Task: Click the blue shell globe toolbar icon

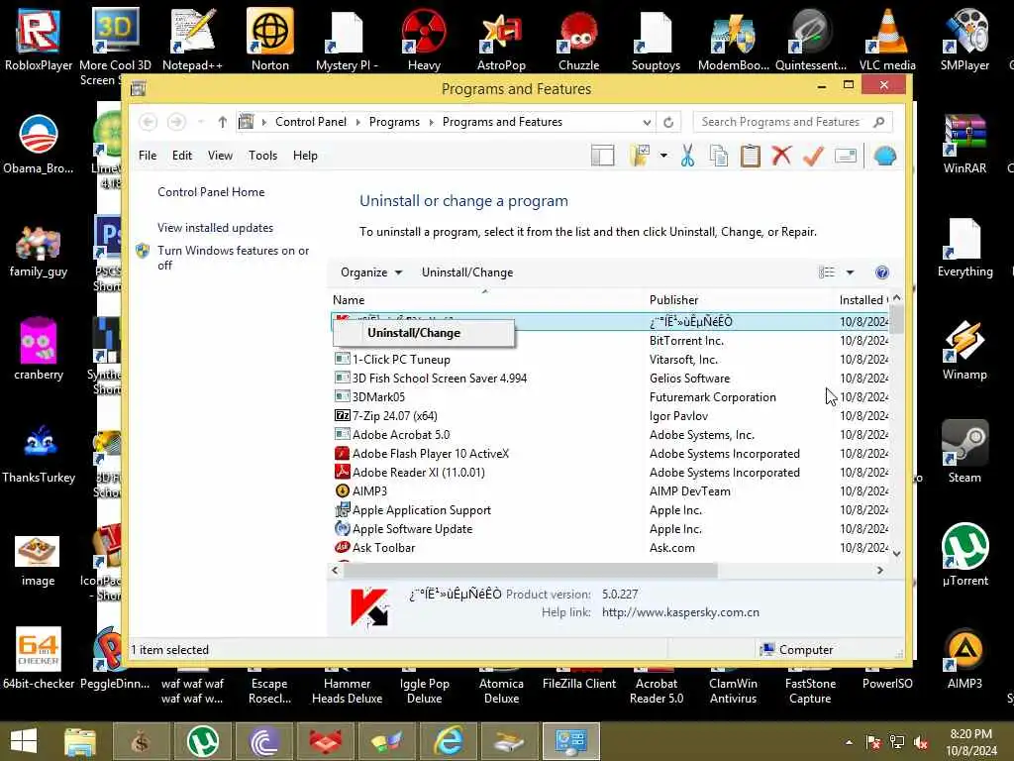Action: click(x=884, y=156)
